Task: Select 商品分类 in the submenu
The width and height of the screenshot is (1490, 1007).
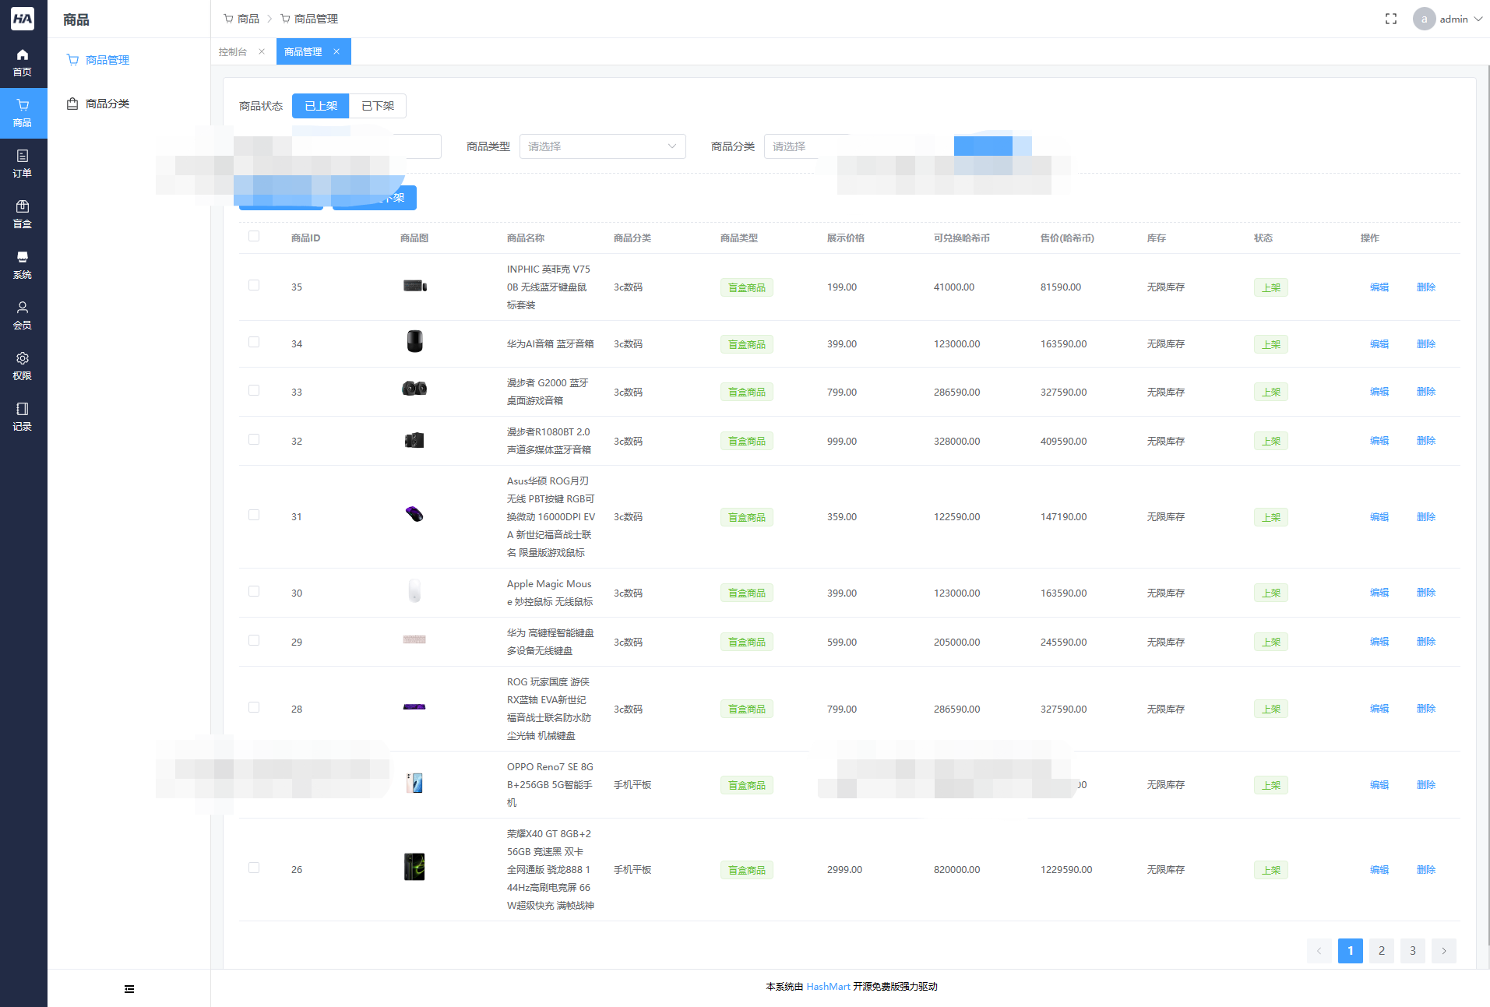Action: [x=107, y=104]
